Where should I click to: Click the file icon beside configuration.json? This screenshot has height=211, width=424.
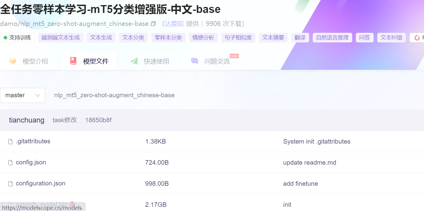[10, 184]
